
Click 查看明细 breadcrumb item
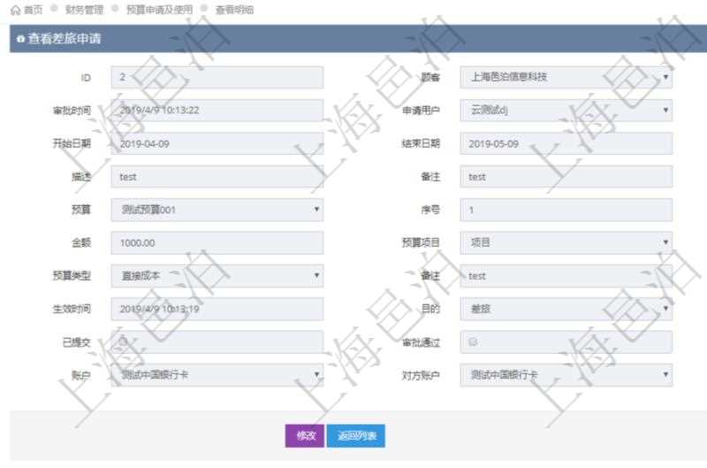point(234,10)
